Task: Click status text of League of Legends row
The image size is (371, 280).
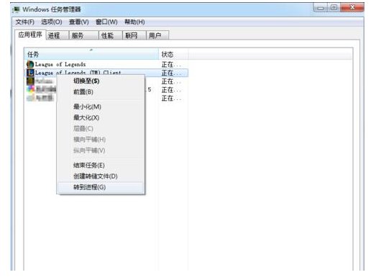Action: pos(171,64)
